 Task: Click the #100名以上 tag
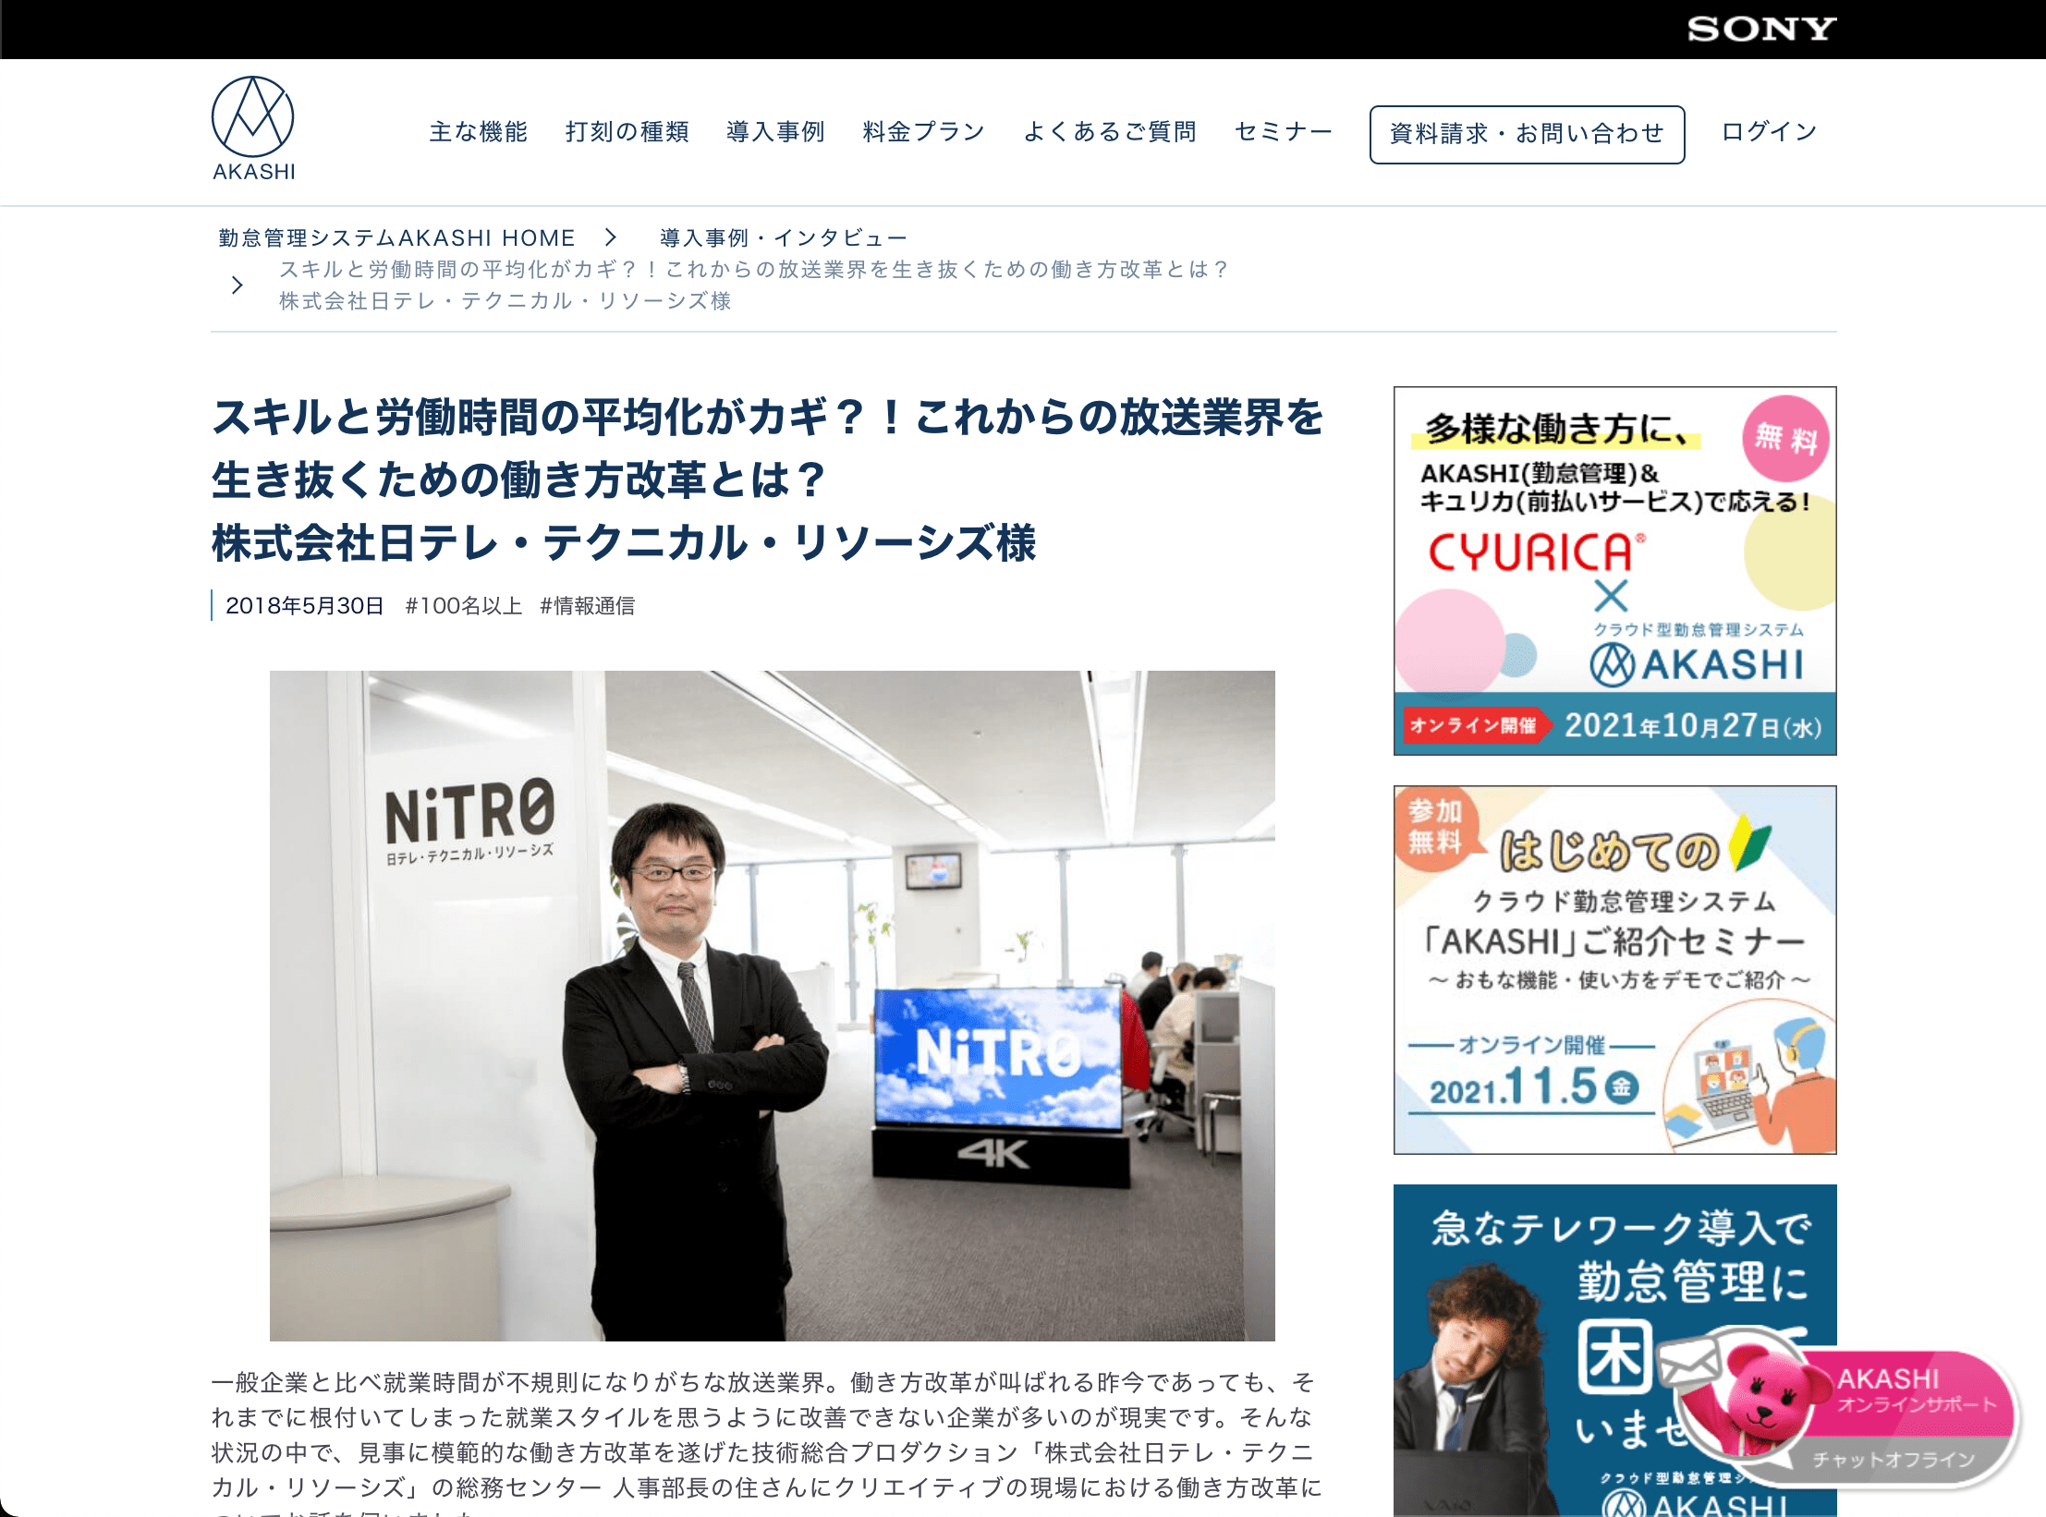[463, 606]
